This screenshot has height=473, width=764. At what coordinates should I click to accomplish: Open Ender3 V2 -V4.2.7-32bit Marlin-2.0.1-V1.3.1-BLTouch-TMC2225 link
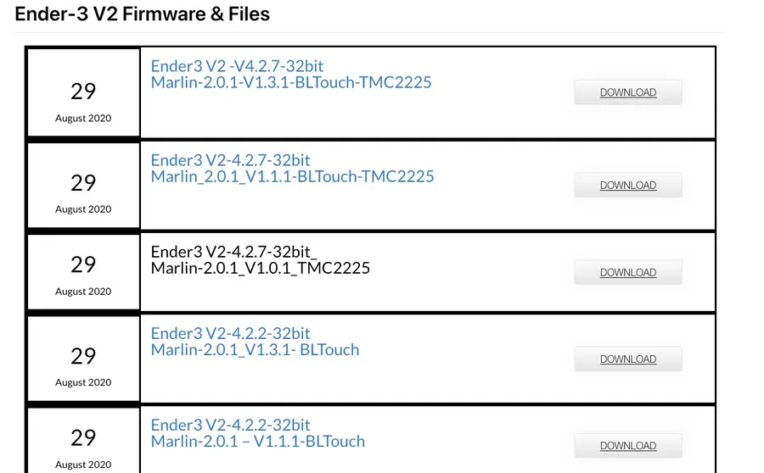click(x=291, y=74)
